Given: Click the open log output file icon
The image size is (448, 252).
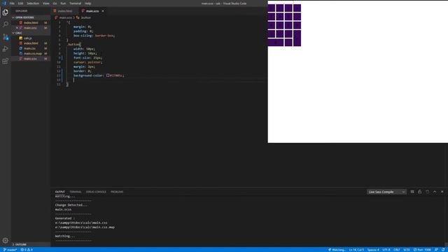Looking at the screenshot, I should point(427,192).
